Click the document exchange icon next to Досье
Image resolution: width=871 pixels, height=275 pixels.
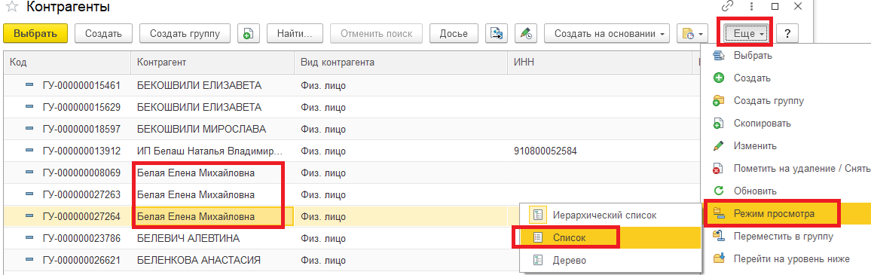pos(497,33)
